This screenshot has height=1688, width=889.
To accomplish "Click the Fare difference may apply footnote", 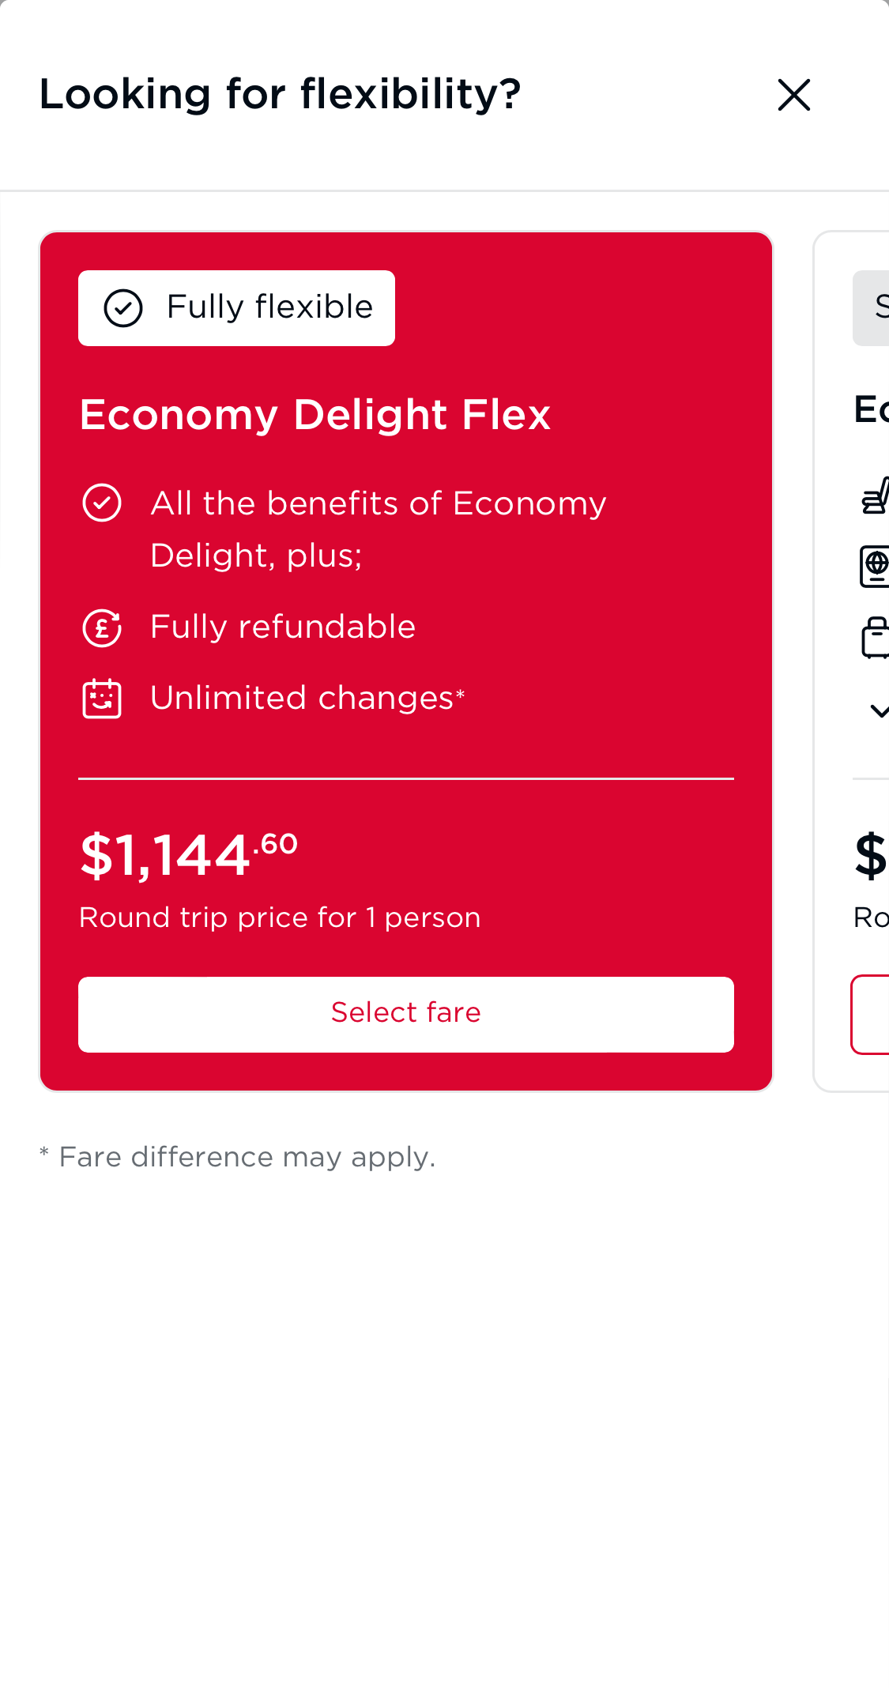I will point(238,1158).
